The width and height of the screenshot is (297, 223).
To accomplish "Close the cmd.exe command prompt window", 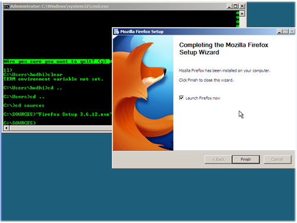I will pyautogui.click(x=242, y=6).
